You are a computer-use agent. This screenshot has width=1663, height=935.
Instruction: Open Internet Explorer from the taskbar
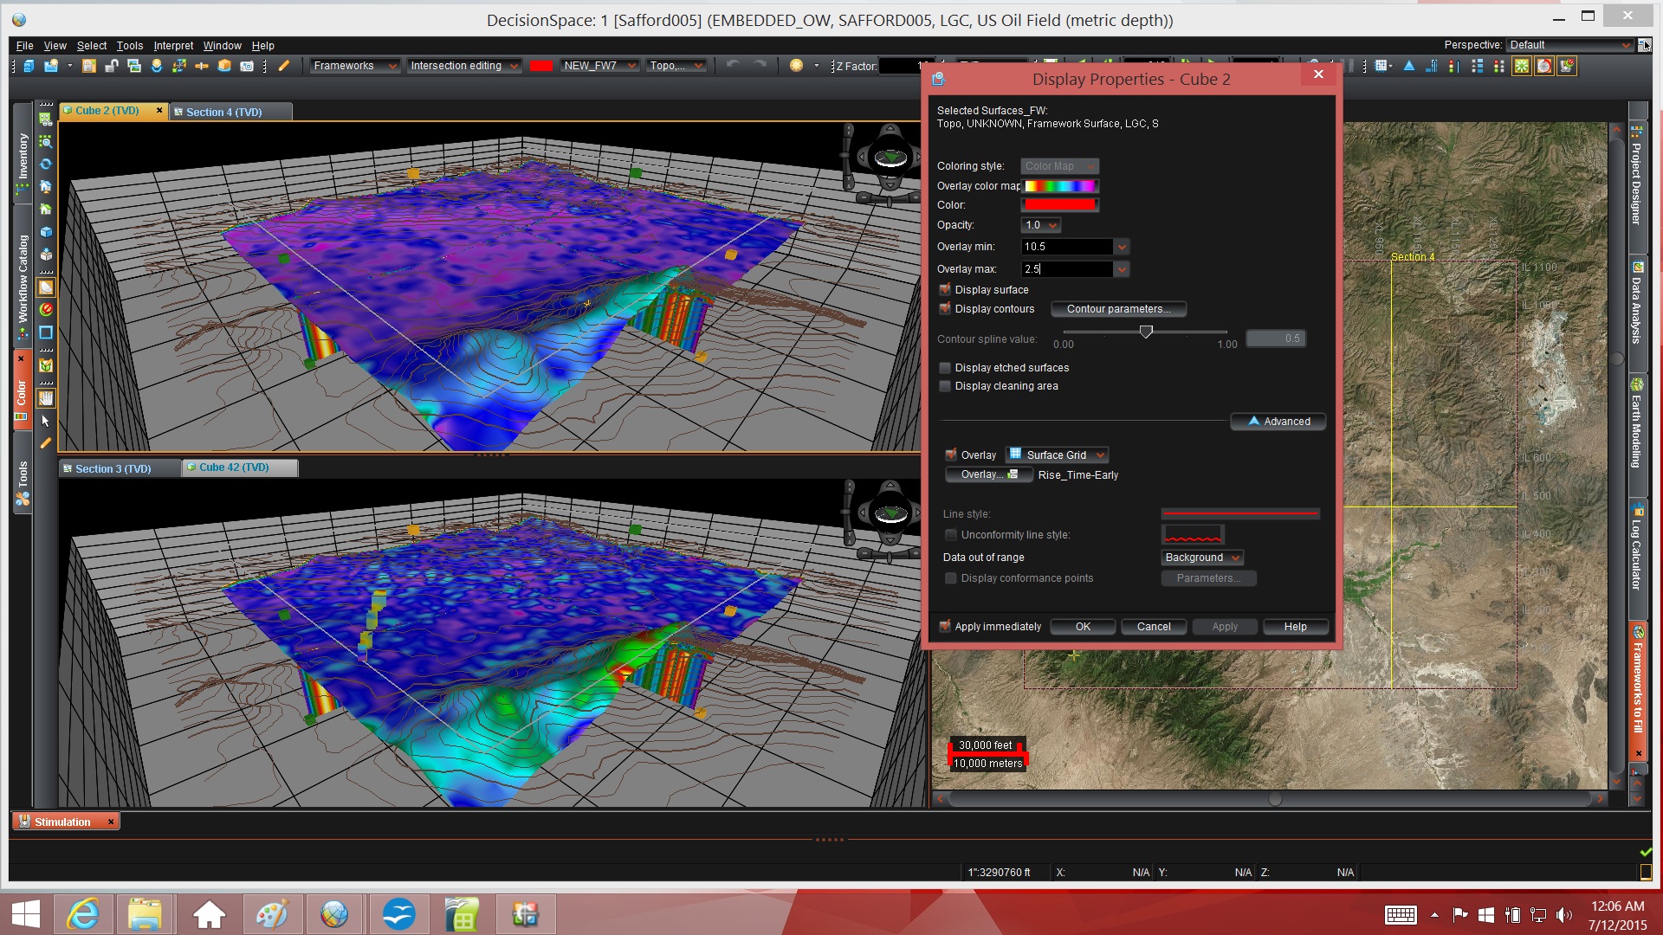83,914
